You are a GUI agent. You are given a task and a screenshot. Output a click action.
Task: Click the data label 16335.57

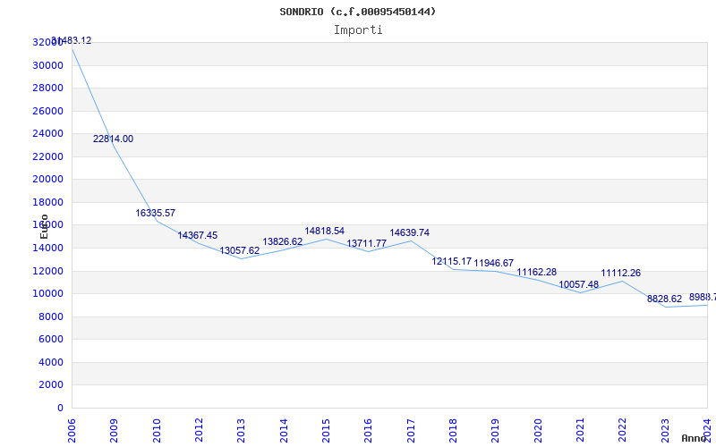[x=155, y=213]
